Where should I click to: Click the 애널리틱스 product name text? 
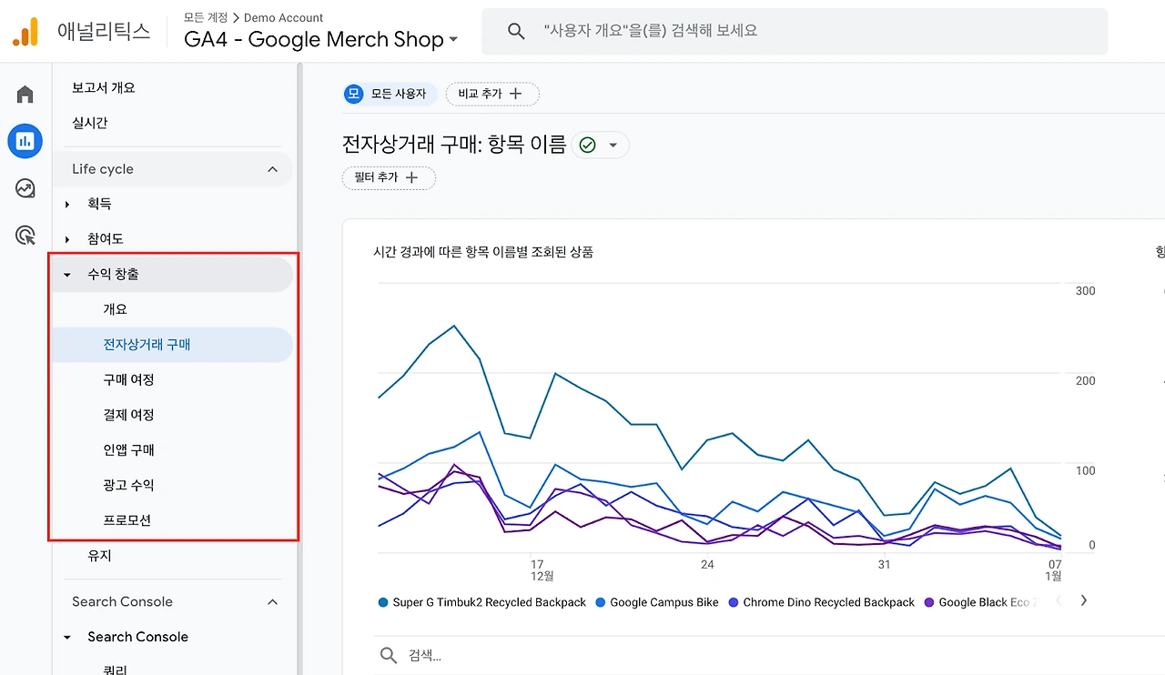104,32
